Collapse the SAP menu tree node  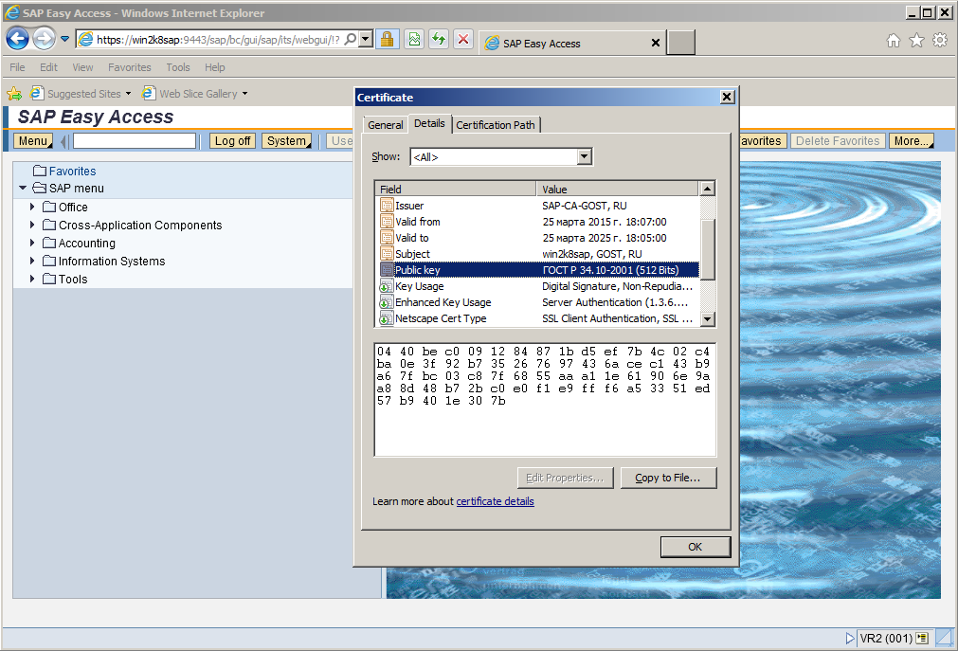[23, 189]
